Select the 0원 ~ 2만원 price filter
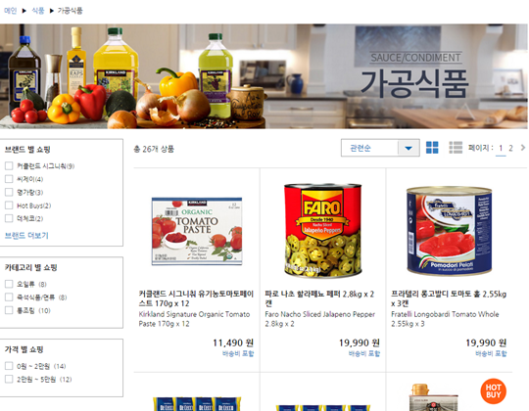This screenshot has width=529, height=411. [9, 366]
